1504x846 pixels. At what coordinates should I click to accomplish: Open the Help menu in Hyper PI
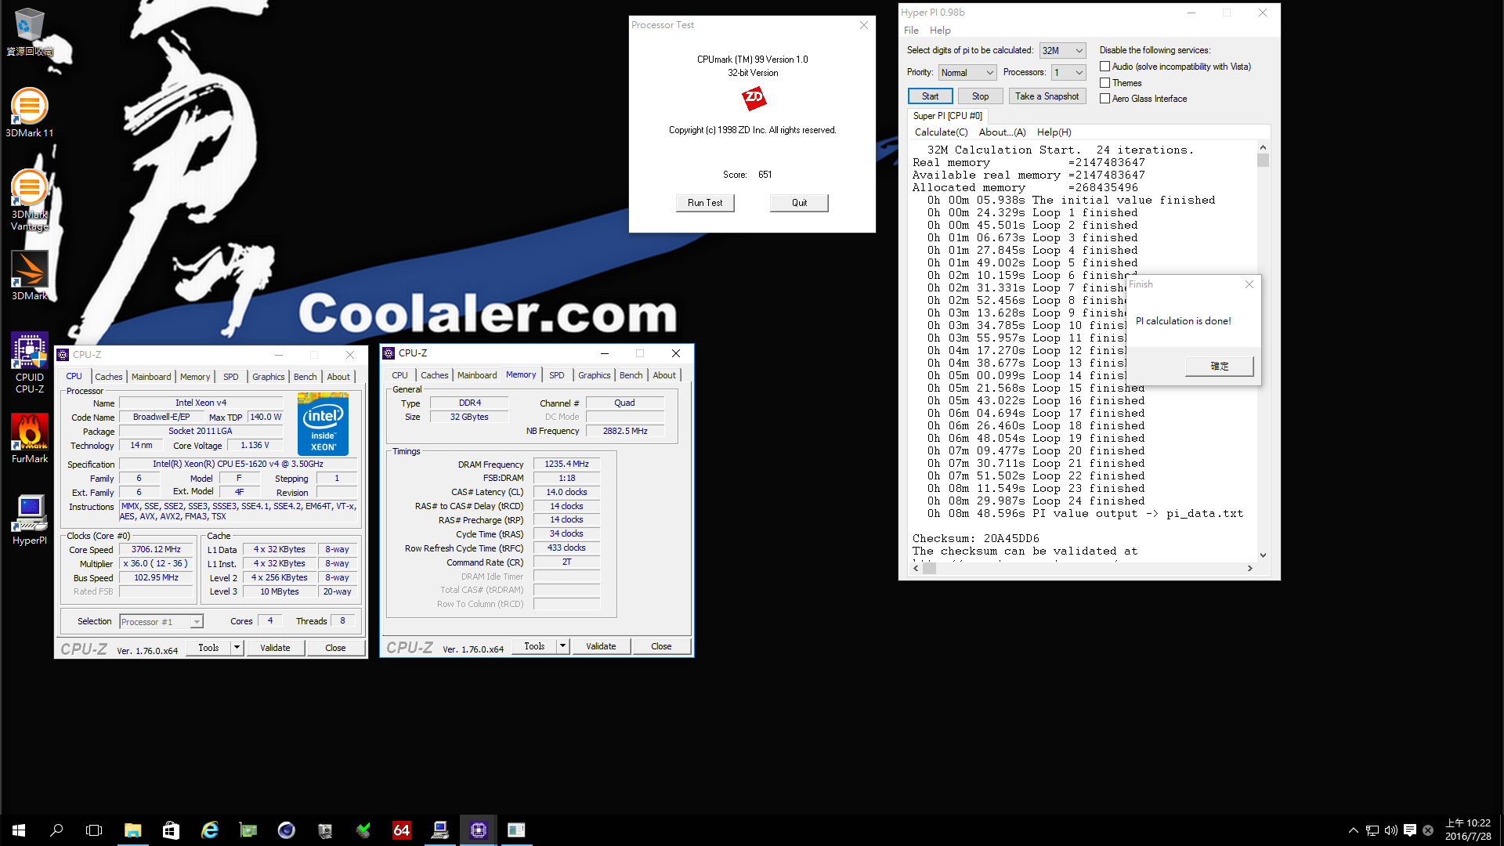click(940, 31)
